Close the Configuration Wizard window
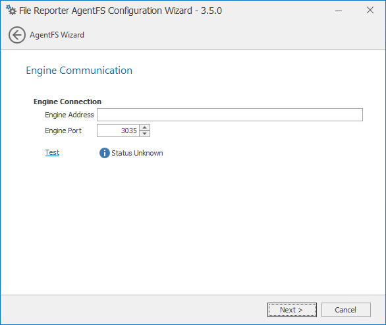The width and height of the screenshot is (386, 325). (370, 10)
